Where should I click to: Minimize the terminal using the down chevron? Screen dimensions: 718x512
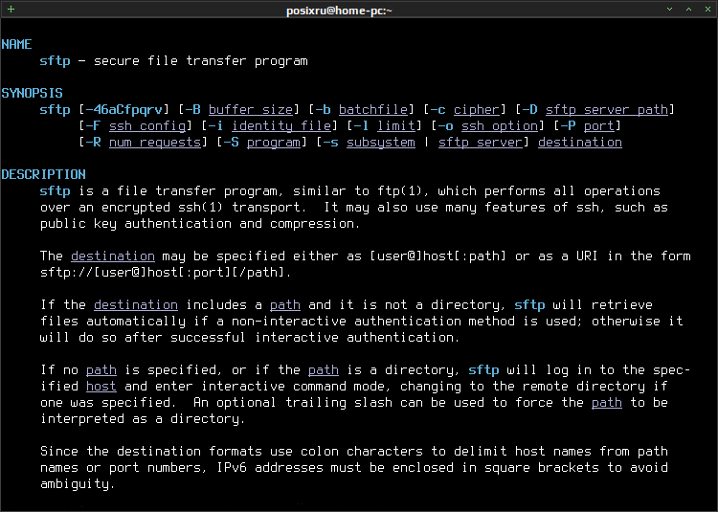coord(669,10)
